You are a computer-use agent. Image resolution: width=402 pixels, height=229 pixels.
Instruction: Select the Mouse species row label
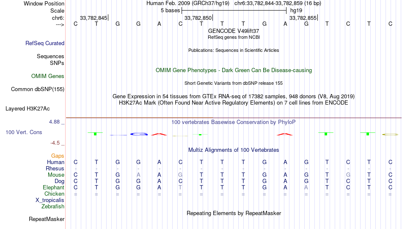point(56,175)
